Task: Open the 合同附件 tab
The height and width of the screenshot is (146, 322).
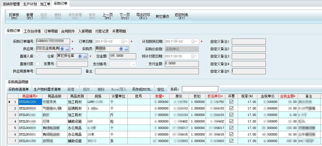Action: click(68, 32)
